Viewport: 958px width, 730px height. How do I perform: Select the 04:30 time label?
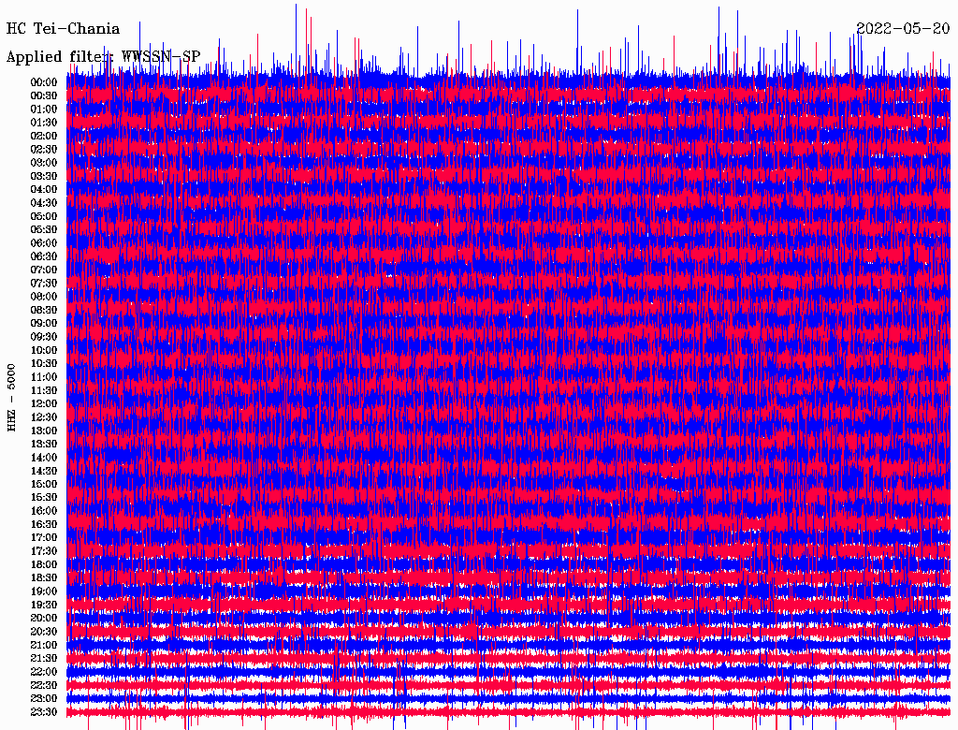[44, 203]
